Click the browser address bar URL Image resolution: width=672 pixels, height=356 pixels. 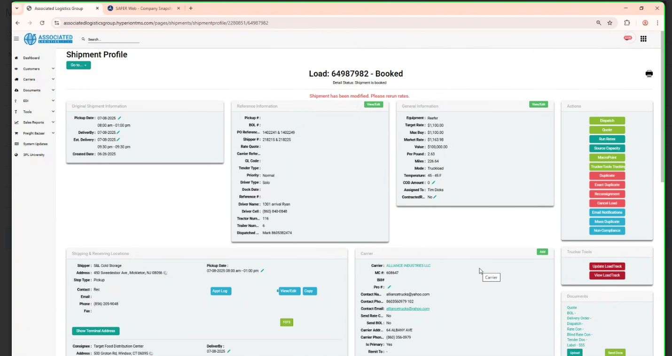166,23
